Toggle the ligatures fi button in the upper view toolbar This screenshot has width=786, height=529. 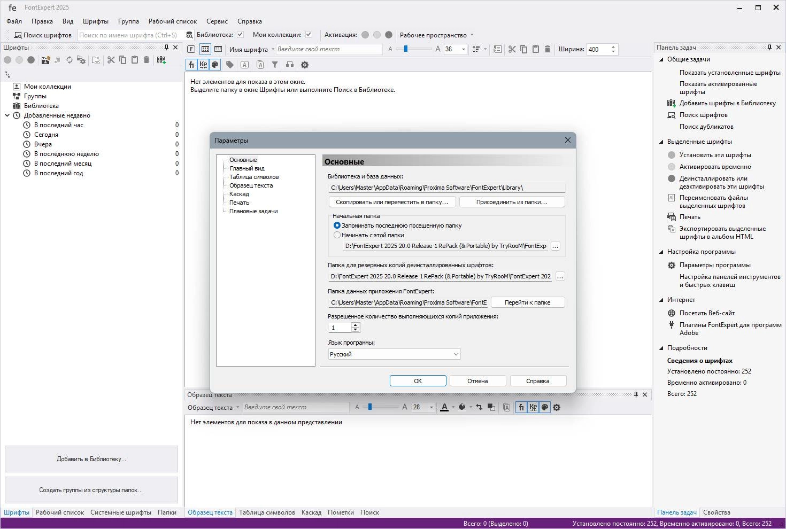point(191,65)
